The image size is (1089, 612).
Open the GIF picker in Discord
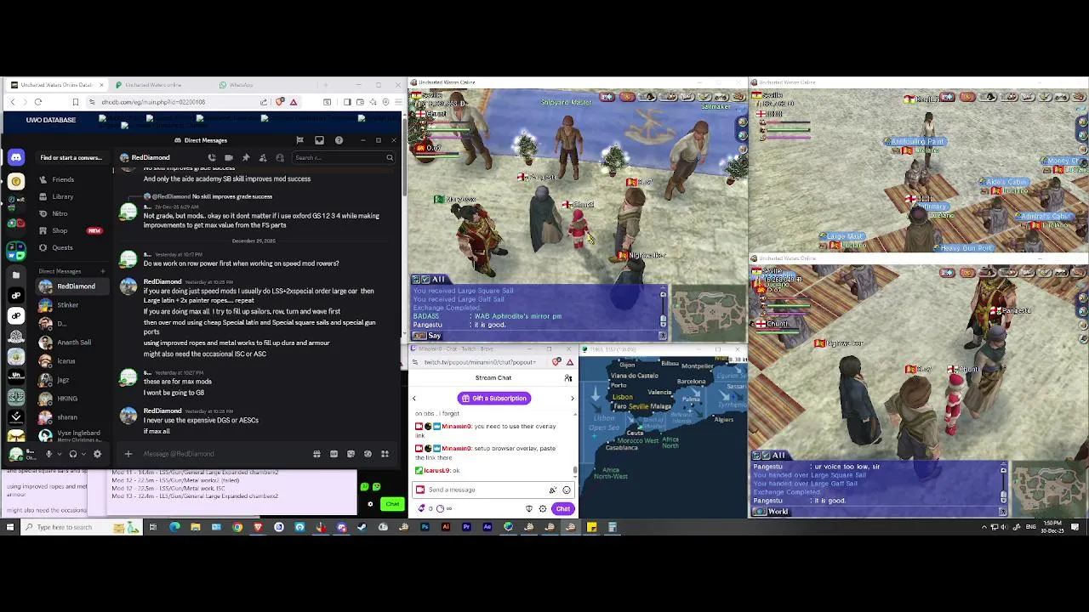point(334,454)
